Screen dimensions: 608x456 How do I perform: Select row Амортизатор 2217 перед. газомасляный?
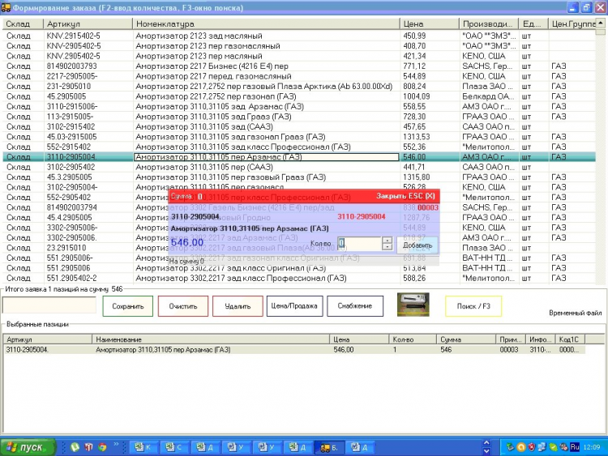point(299,76)
